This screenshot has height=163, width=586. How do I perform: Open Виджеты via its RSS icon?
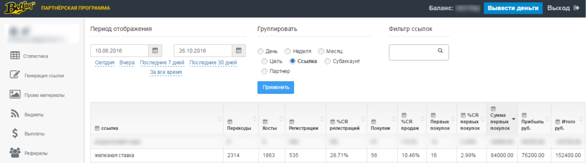tap(15, 114)
